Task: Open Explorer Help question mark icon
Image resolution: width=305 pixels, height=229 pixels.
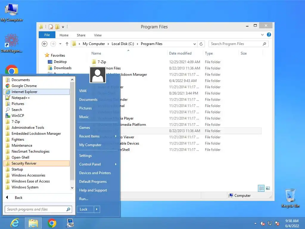Action: (269, 35)
